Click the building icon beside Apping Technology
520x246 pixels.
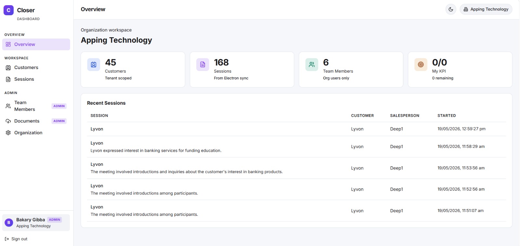pos(466,9)
